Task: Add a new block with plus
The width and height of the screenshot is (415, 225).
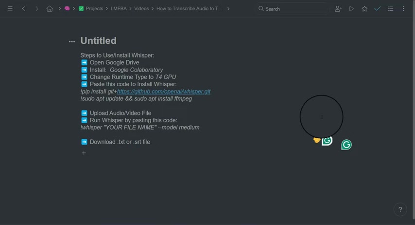Action: click(x=84, y=153)
